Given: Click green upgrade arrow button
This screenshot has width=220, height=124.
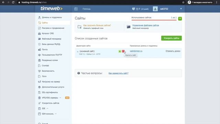Looking at the screenshot, I should tap(180, 19).
